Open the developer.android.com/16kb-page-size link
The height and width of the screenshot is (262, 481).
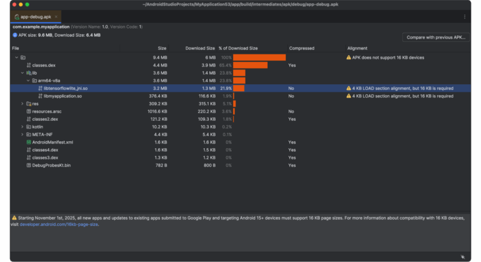(x=59, y=225)
